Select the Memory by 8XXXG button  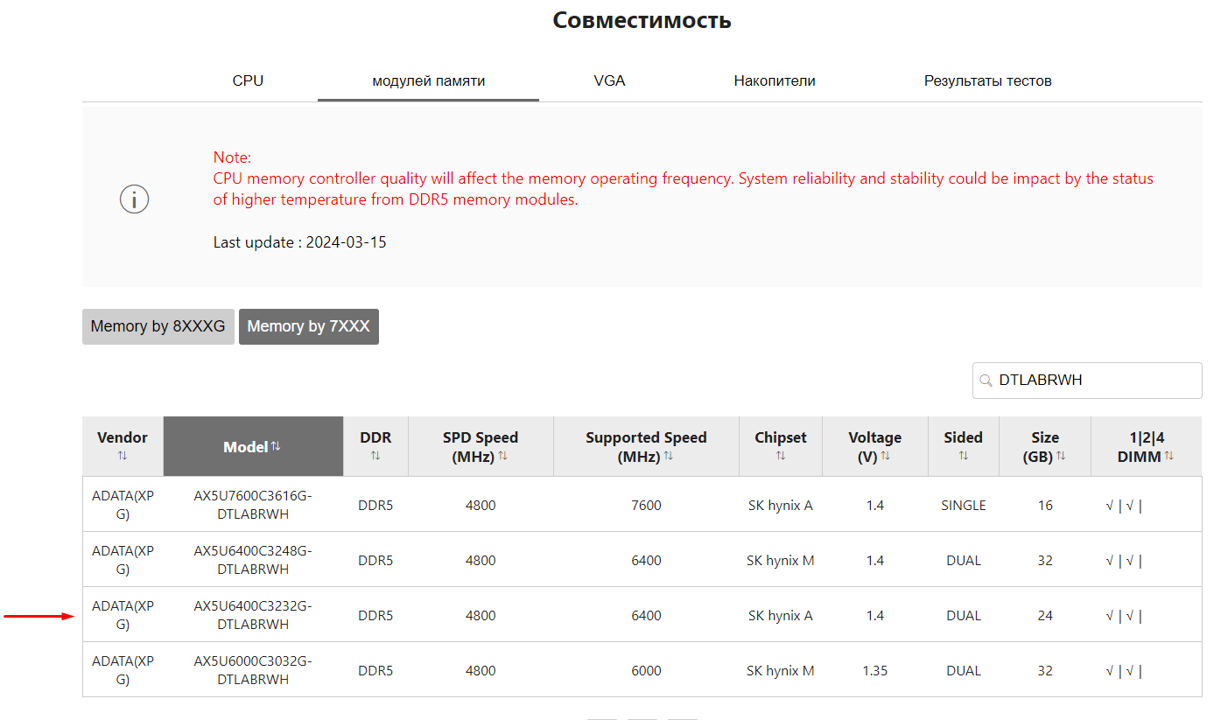(x=158, y=326)
